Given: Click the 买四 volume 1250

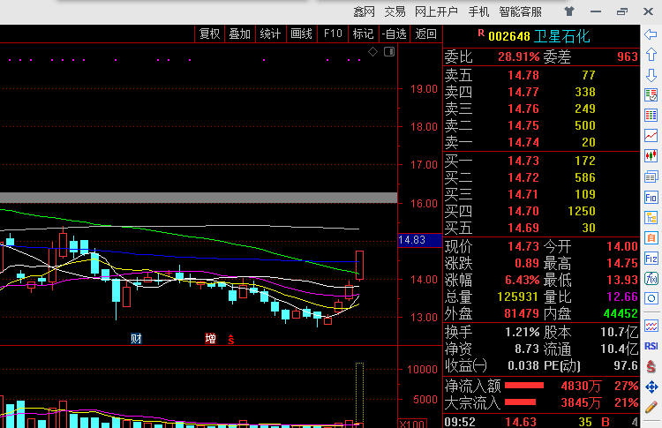Looking at the screenshot, I should [582, 211].
